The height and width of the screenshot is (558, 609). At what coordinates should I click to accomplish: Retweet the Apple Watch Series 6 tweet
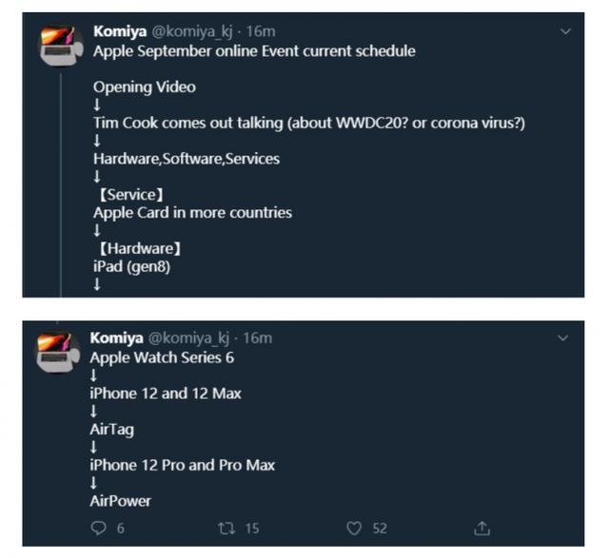[226, 528]
